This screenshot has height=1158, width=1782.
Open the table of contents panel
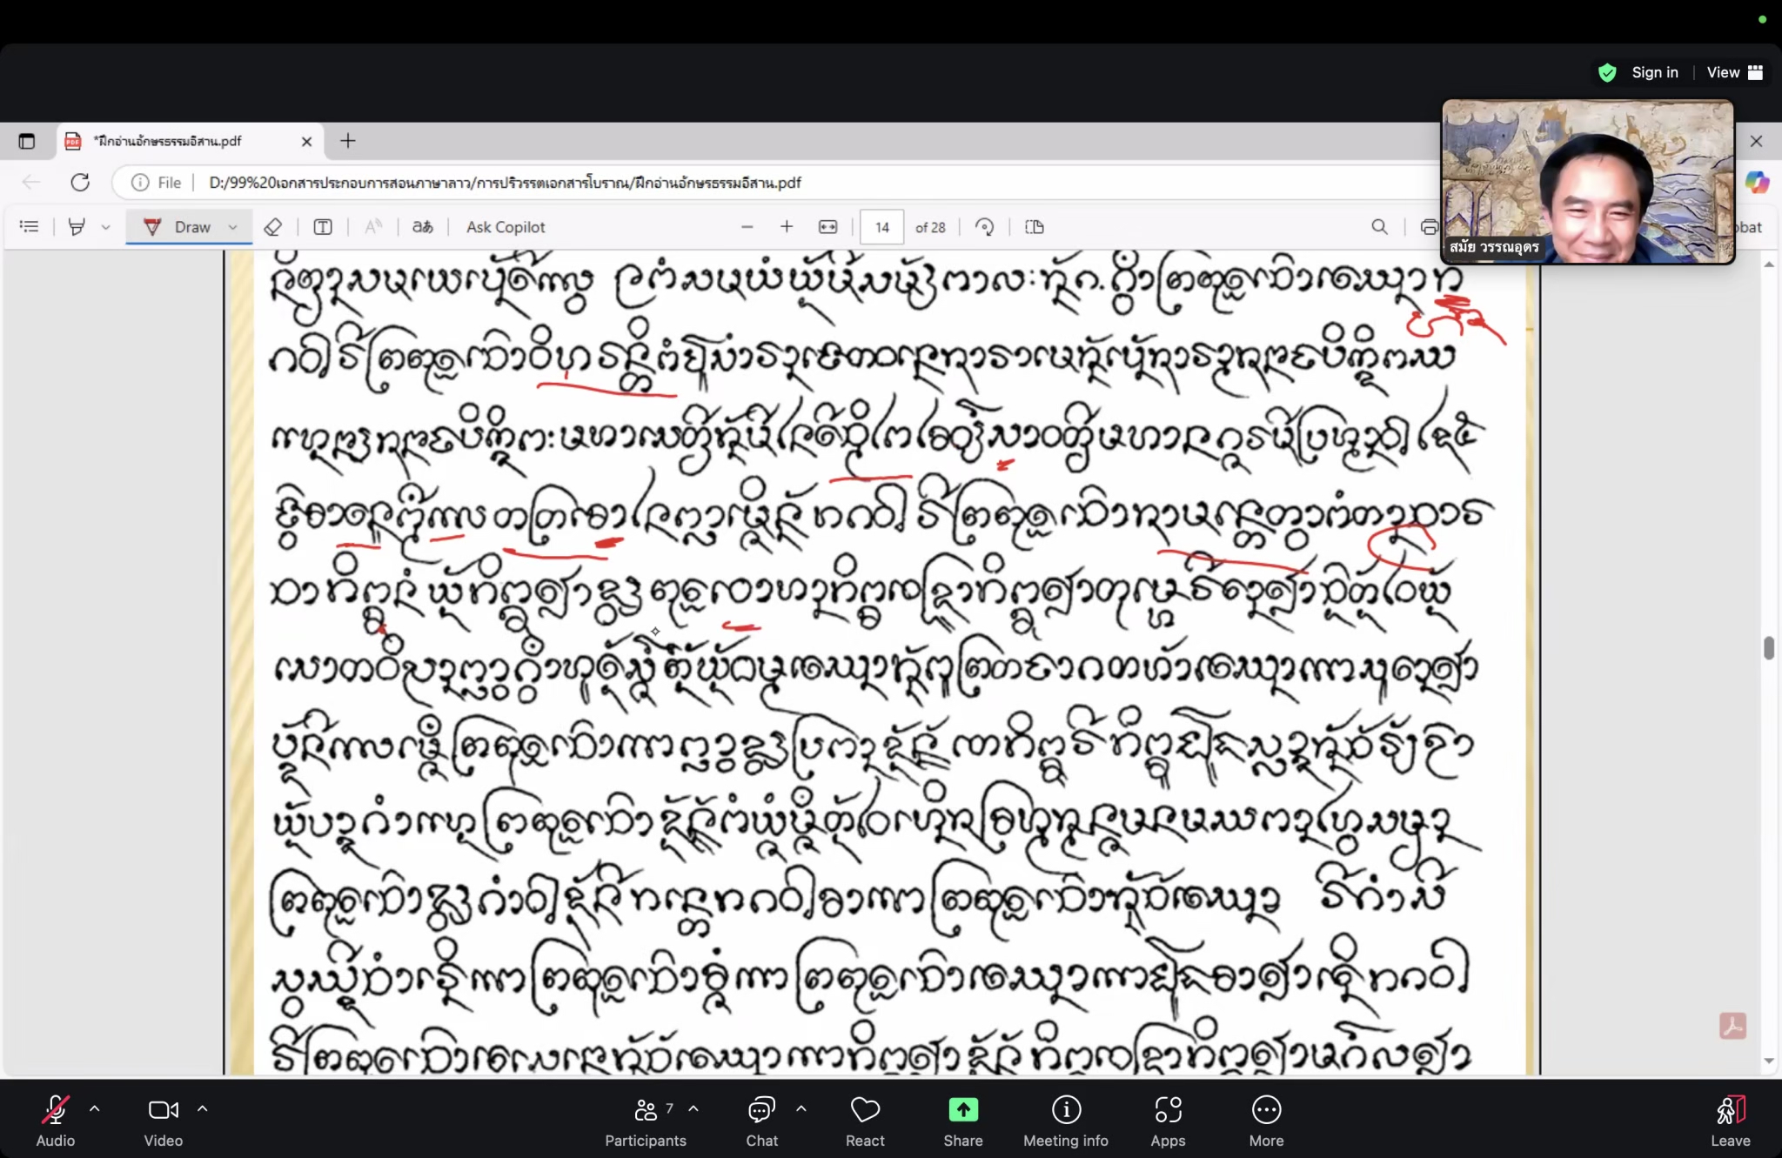pyautogui.click(x=29, y=227)
